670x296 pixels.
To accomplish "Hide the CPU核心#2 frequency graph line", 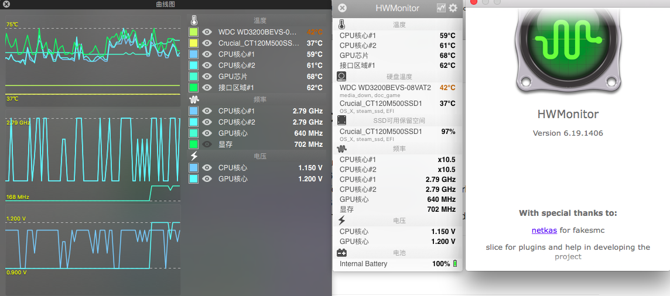I will click(207, 122).
